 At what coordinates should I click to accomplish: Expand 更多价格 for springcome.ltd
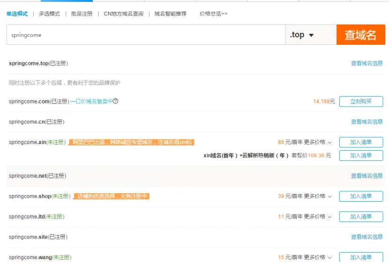(x=318, y=217)
